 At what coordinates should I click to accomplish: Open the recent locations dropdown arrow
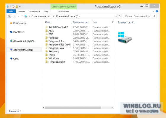[x=18, y=16]
